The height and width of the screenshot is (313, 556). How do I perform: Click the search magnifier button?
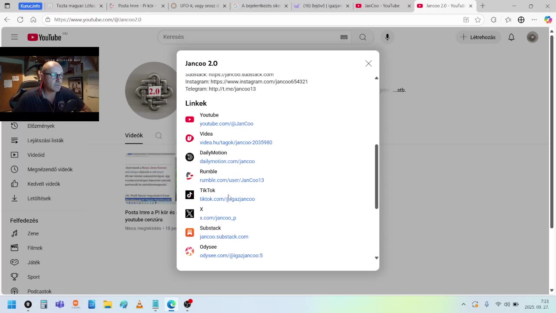363,37
